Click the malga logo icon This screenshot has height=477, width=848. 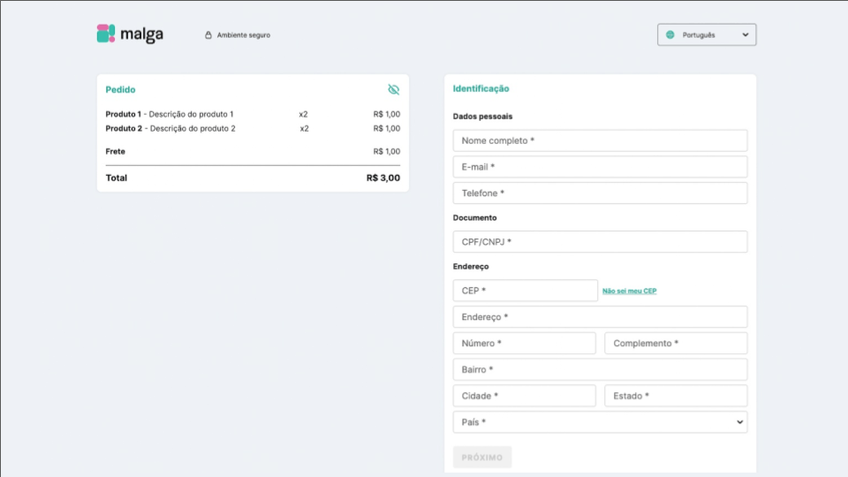click(106, 34)
